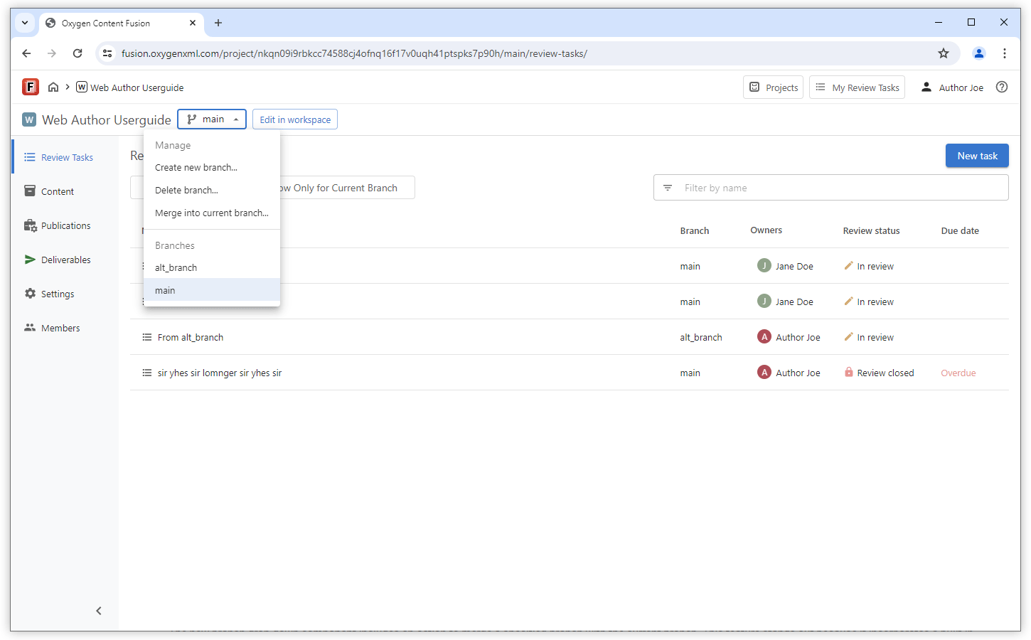
Task: Collapse the main branch dropdown
Action: click(212, 119)
